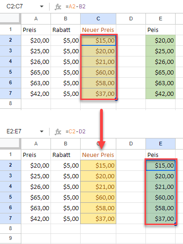Viewport: 183px width, 244px height.
Task: Click select-all corner box in top sheet
Action: 10,19
